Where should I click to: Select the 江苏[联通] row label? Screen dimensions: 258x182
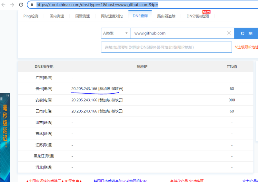coord(44,145)
